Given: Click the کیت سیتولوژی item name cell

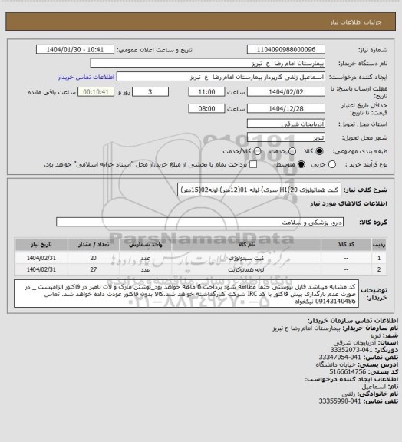Looking at the screenshot, I should pyautogui.click(x=246, y=258).
